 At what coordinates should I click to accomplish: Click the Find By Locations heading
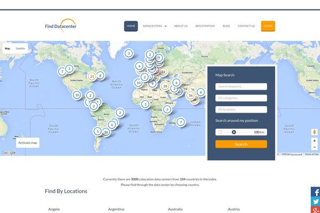[x=66, y=191]
